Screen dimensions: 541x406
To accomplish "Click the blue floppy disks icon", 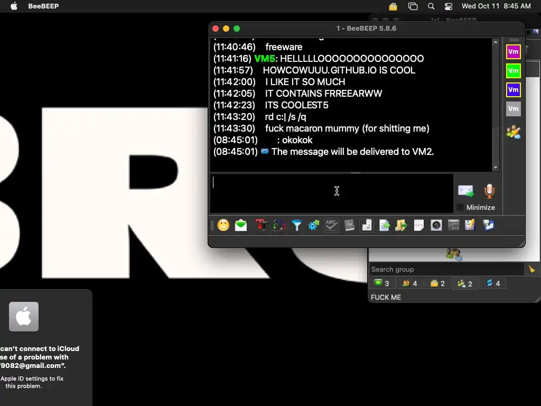I will click(x=489, y=225).
